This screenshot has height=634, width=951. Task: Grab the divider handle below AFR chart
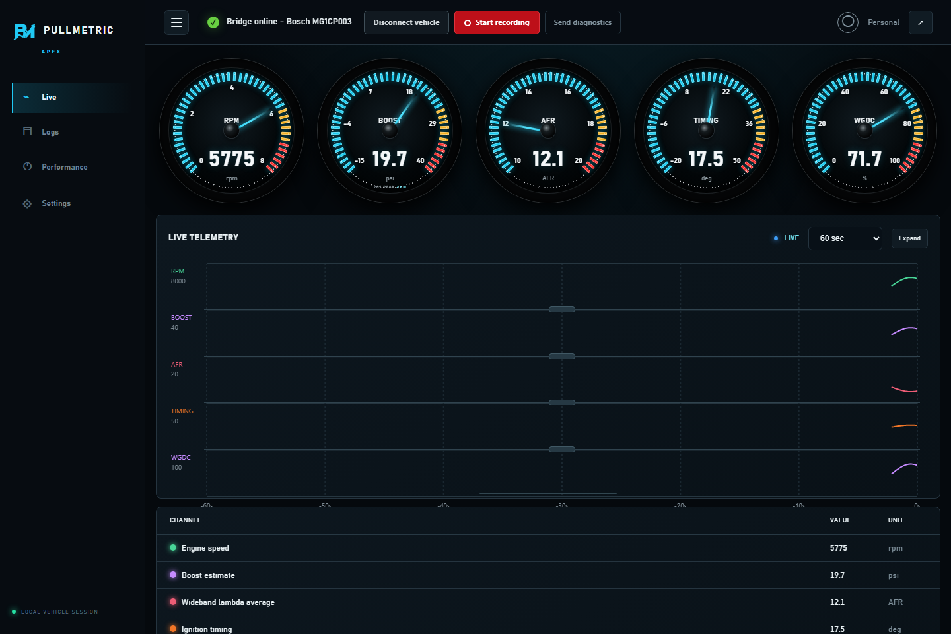tap(562, 402)
